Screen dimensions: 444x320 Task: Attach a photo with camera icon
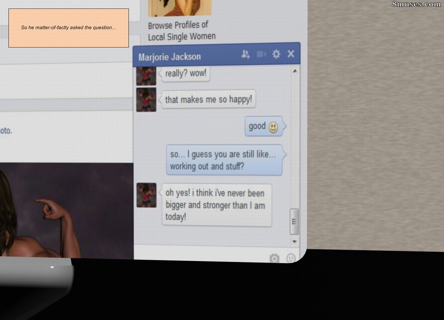(274, 258)
